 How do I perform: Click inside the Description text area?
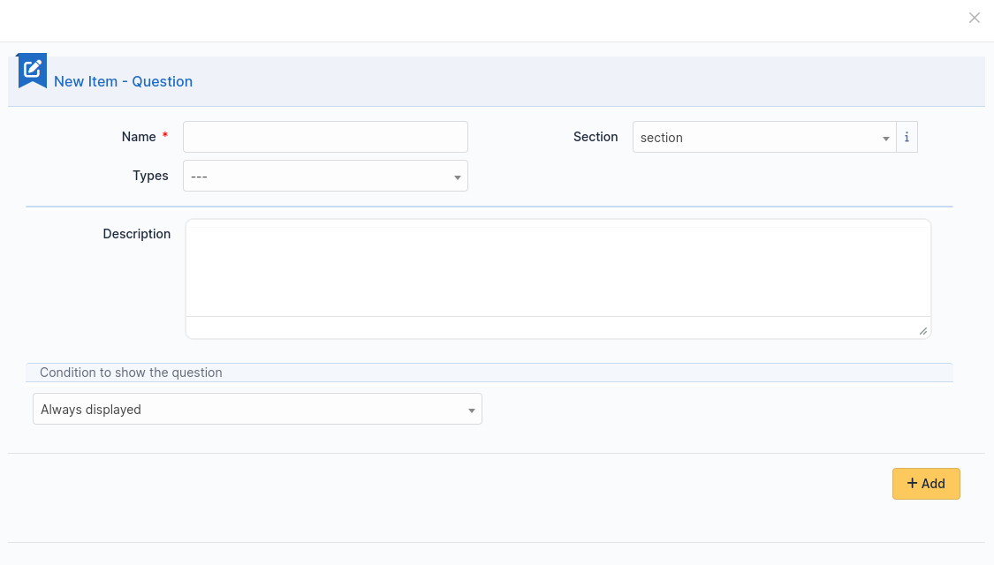[558, 271]
